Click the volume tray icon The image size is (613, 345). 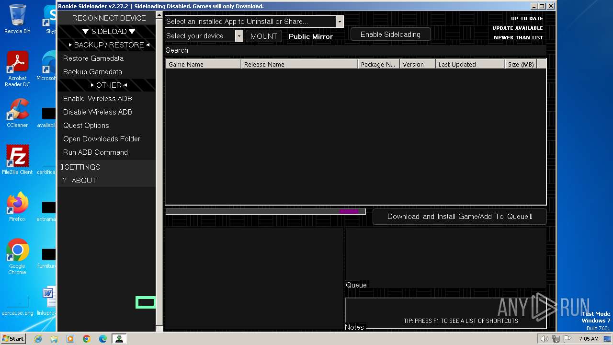pos(545,339)
